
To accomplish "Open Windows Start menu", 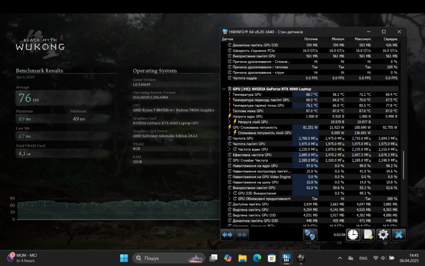I will pyautogui.click(x=124, y=258).
